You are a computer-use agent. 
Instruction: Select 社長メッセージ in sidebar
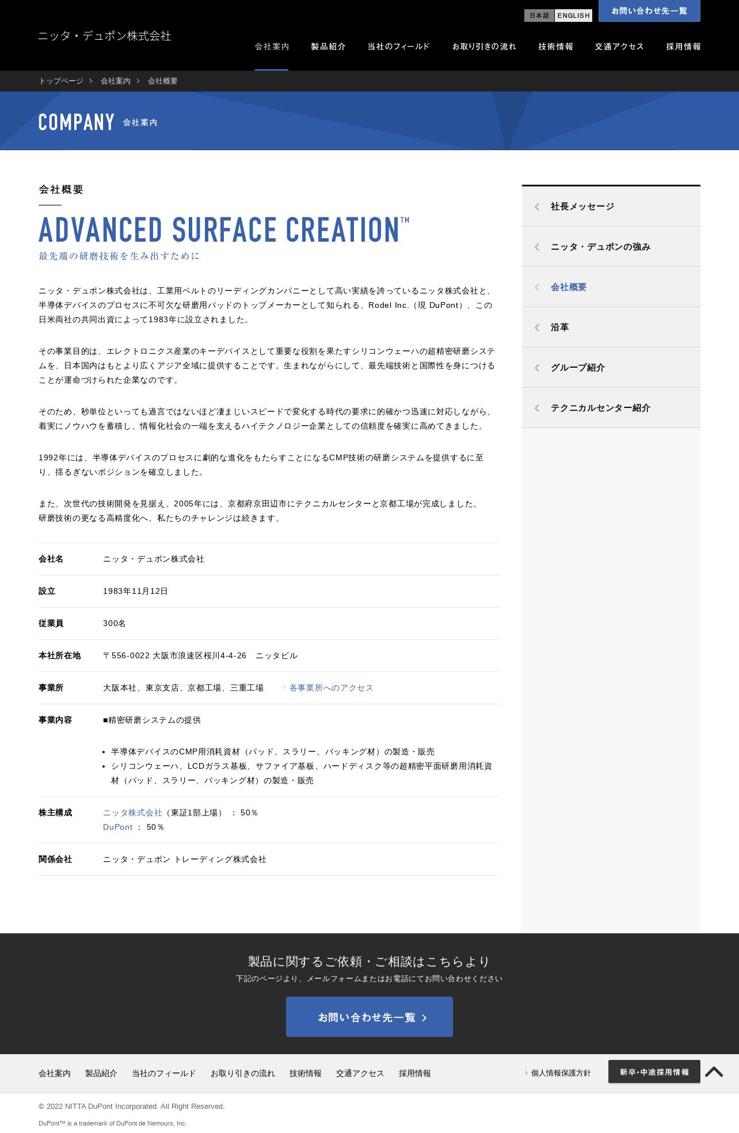pos(611,207)
